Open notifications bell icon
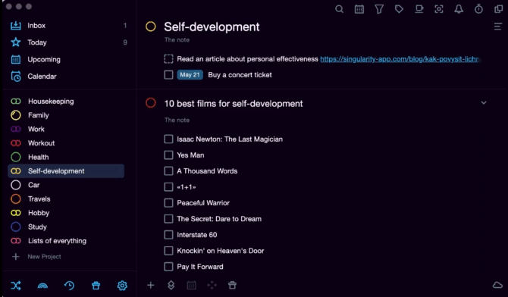The image size is (508, 297). click(459, 9)
